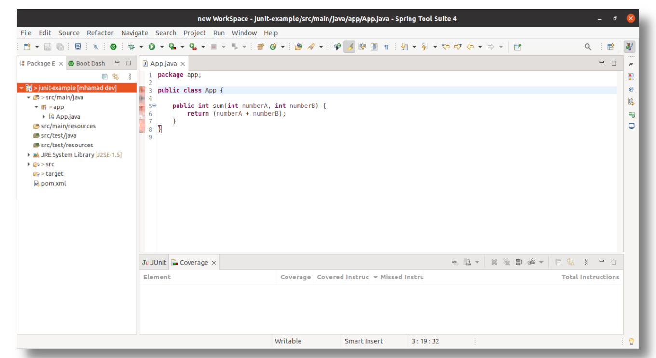The width and height of the screenshot is (656, 358).
Task: Fold the sum method at line 5
Action: coord(154,106)
